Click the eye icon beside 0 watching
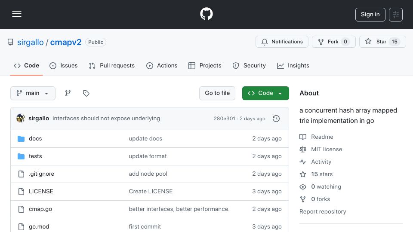The width and height of the screenshot is (413, 232). 303,187
